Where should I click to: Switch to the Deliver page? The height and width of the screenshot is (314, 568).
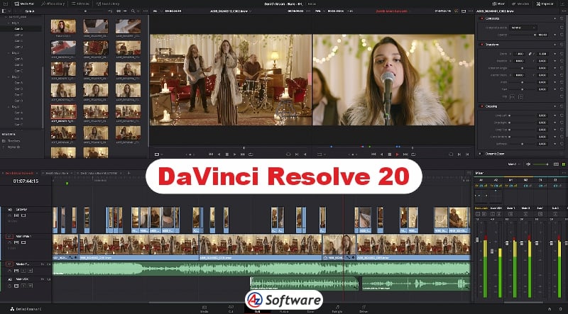[364, 308]
